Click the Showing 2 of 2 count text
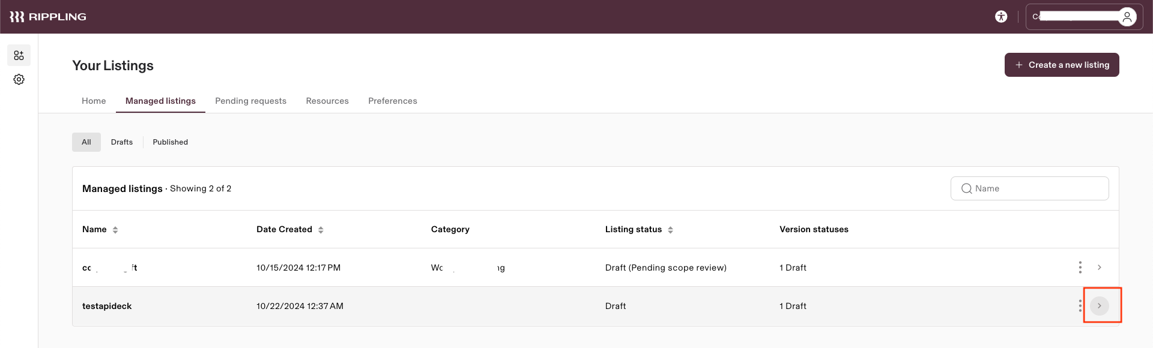 (201, 188)
